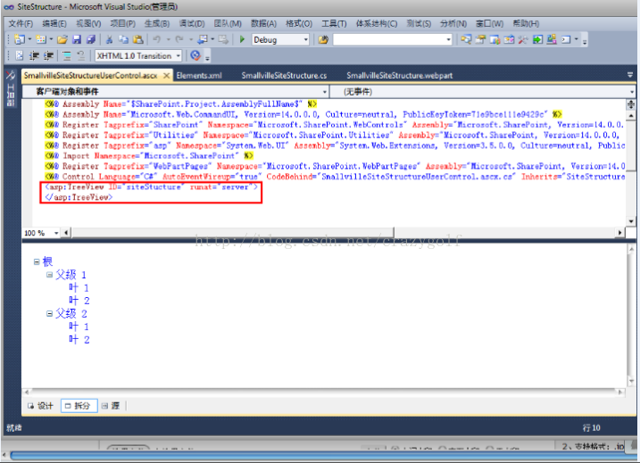This screenshot has width=640, height=463.
Task: Open Solution Explorer from the toolbar icon
Action: pyautogui.click(x=466, y=39)
